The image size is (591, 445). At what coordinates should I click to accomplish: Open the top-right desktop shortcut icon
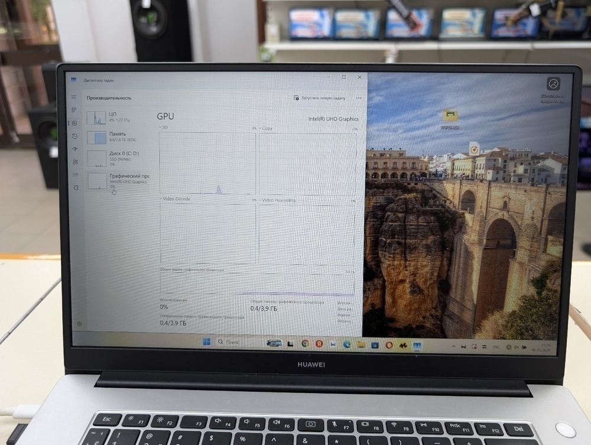(x=553, y=90)
